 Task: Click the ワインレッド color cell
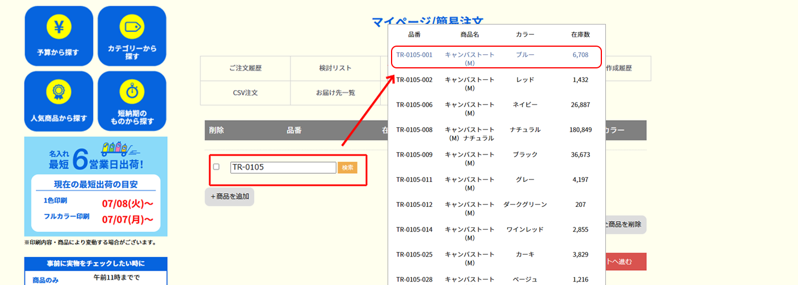click(x=525, y=230)
